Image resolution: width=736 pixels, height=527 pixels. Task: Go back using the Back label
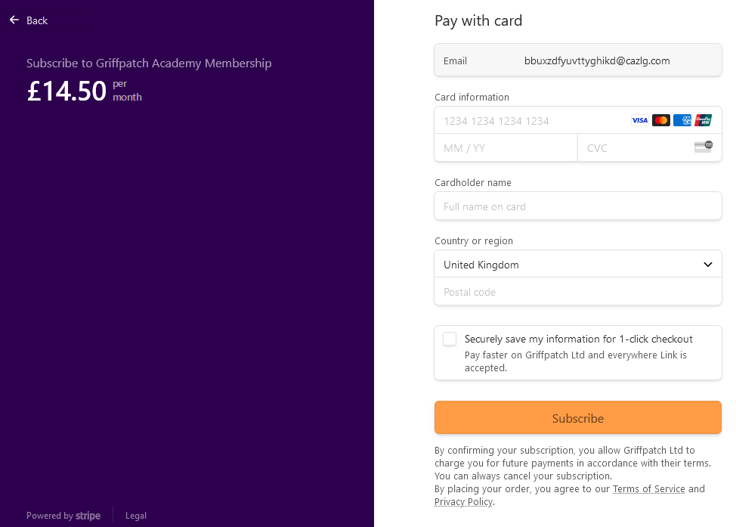(37, 20)
